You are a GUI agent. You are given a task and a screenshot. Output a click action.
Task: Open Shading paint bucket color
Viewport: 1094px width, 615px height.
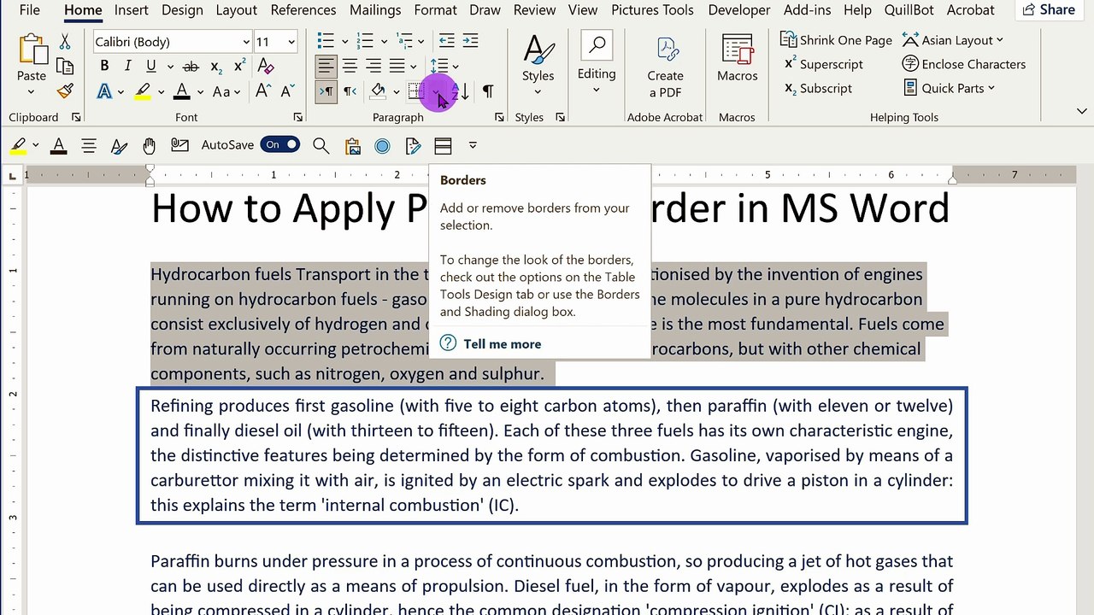pyautogui.click(x=378, y=91)
